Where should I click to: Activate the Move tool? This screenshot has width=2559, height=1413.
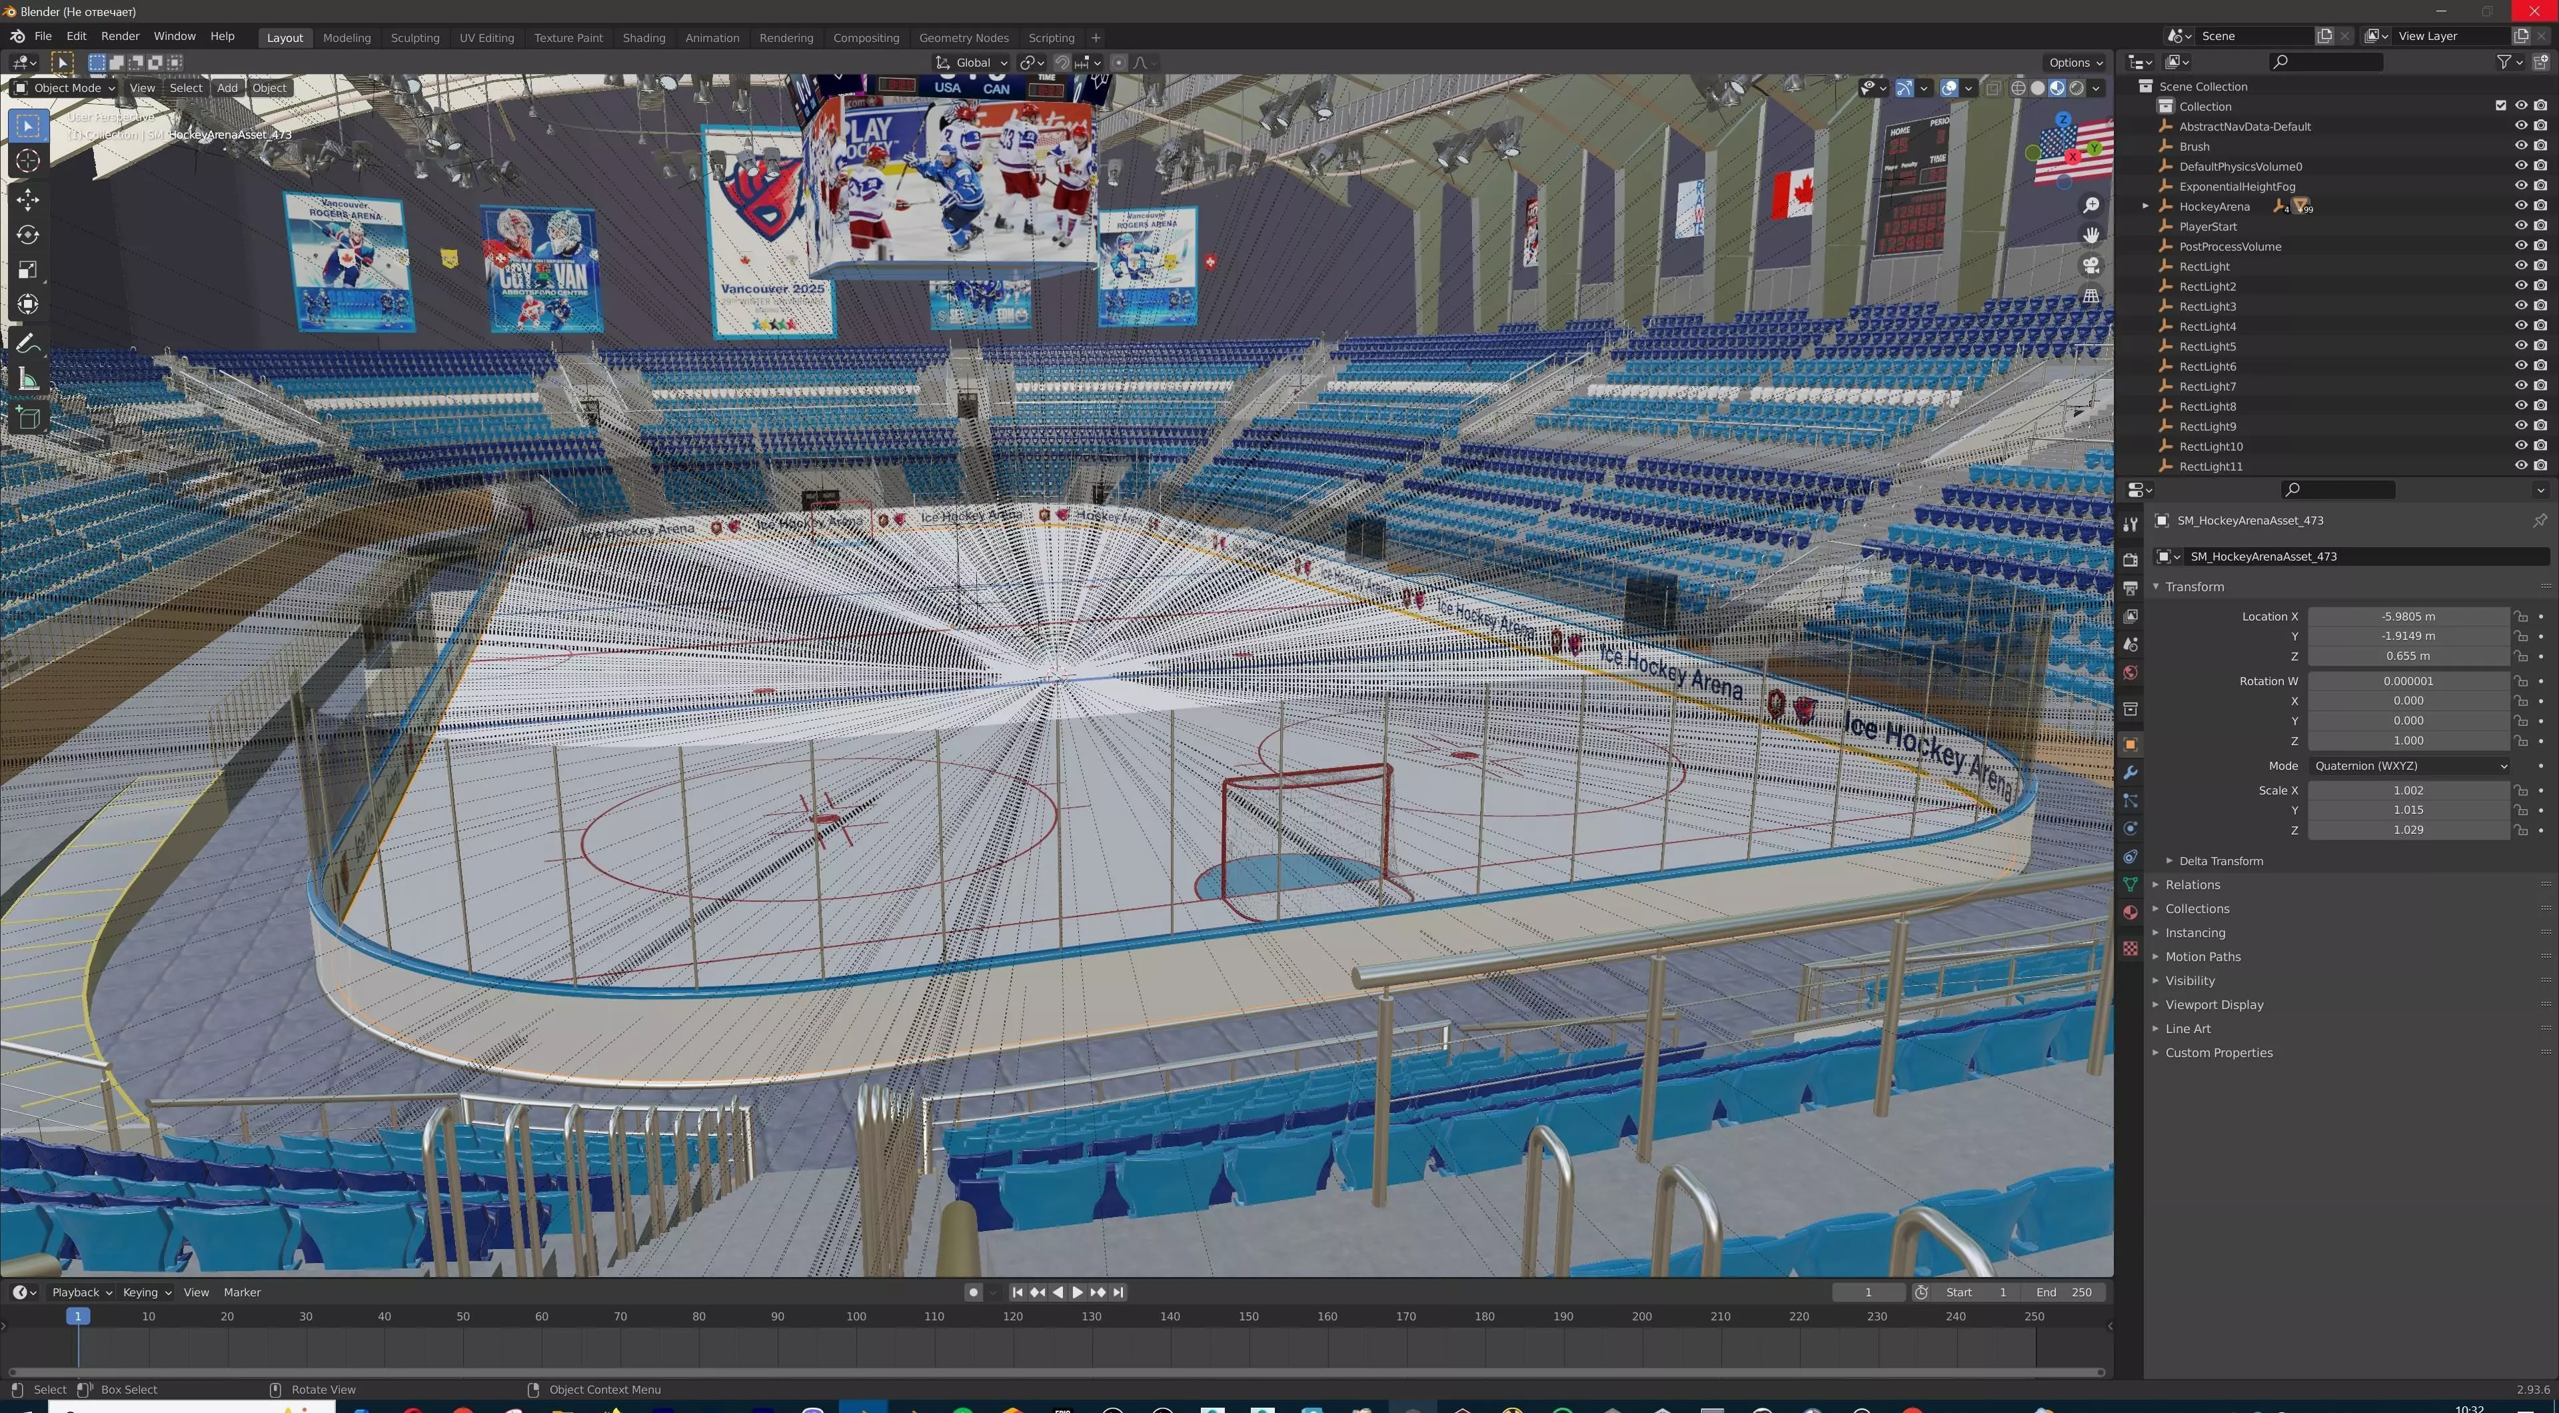(x=28, y=200)
